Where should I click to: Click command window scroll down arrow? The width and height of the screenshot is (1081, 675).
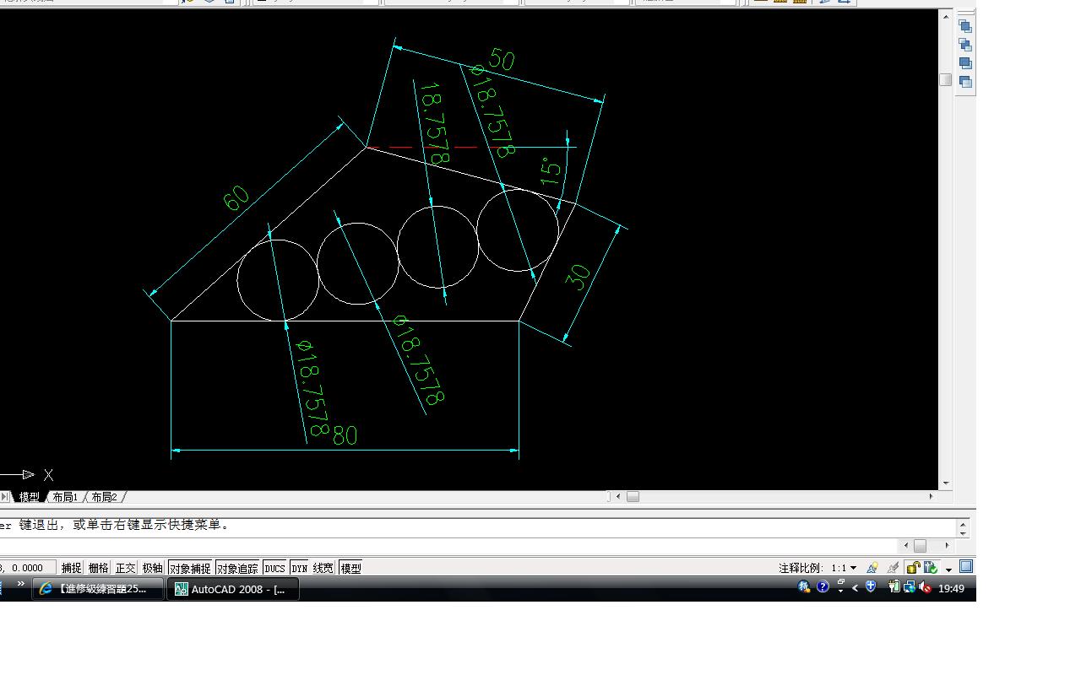(x=963, y=532)
